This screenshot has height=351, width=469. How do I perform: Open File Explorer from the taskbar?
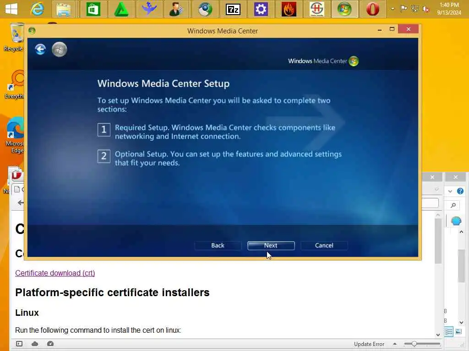(x=64, y=9)
